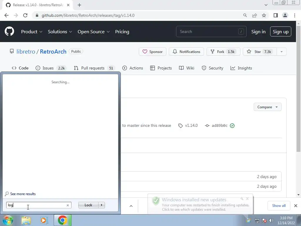Open a new tab with the plus icon

79,5
